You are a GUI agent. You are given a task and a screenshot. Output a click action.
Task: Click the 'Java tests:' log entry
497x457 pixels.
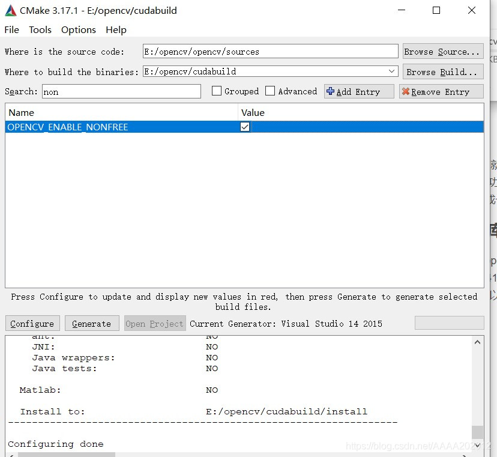point(64,369)
